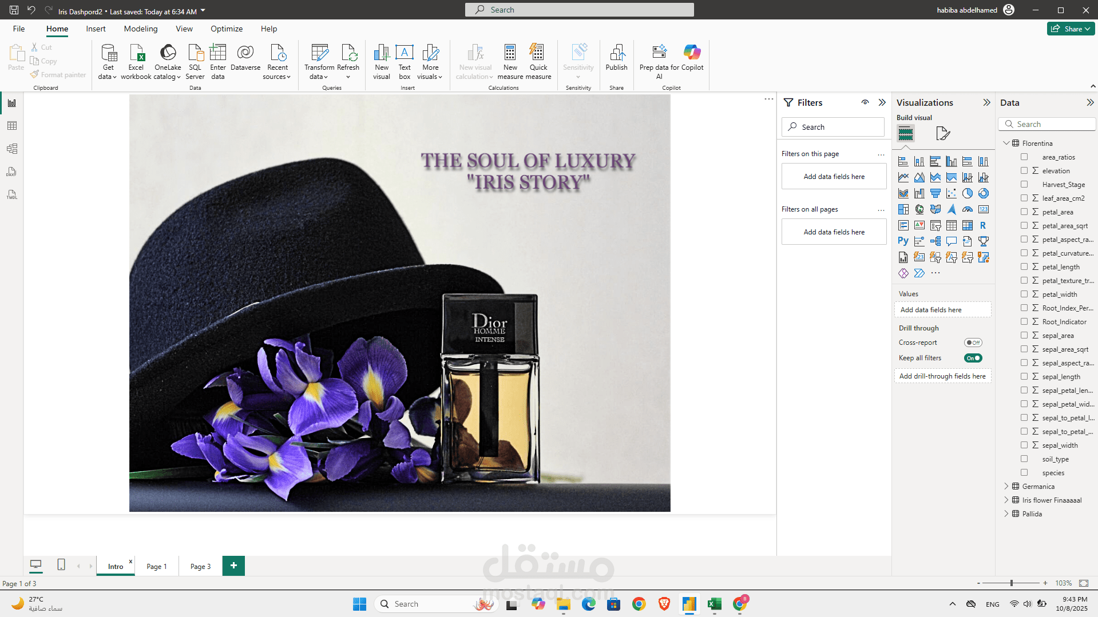Check the species field checkbox

pyautogui.click(x=1024, y=472)
